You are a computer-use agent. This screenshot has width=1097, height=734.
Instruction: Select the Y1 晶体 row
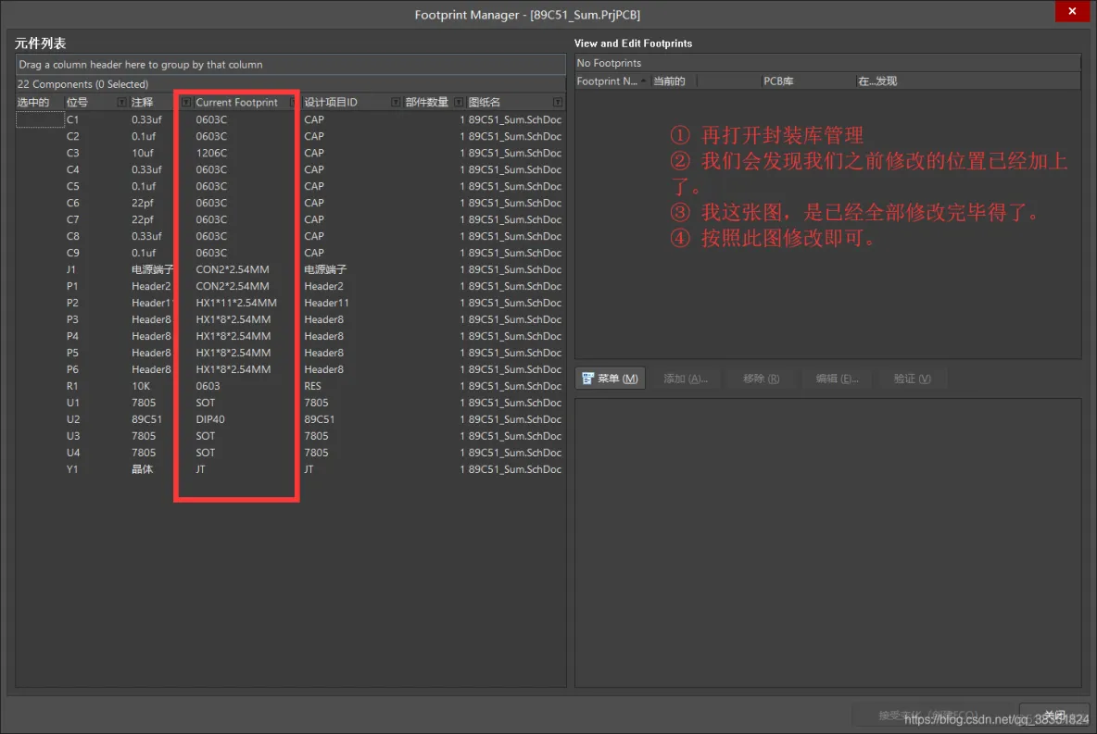pos(290,469)
